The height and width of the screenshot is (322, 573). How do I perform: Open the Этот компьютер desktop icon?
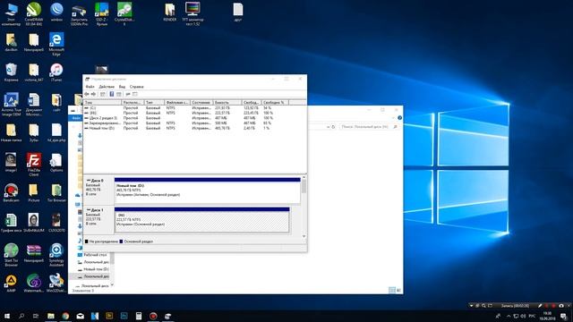(x=11, y=14)
